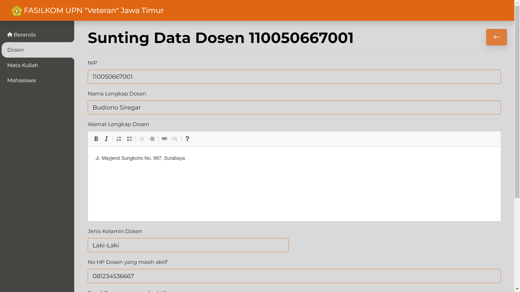This screenshot has height=292, width=520.
Task: Click the indent icon in editor toolbar
Action: coord(152,139)
